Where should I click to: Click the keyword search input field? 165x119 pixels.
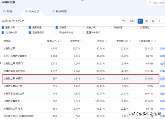tap(156, 3)
